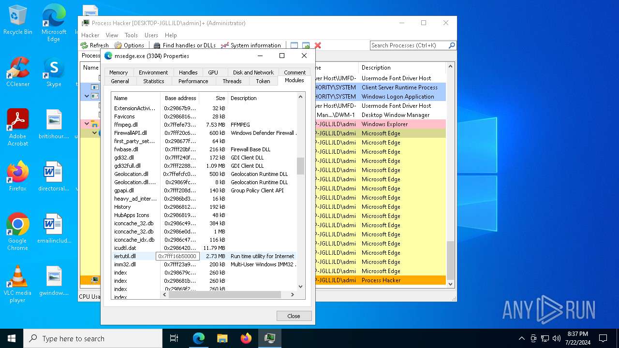Viewport: 619px width, 348px height.
Task: Select the Microsoft Edge desktop icon
Action: pos(54,23)
